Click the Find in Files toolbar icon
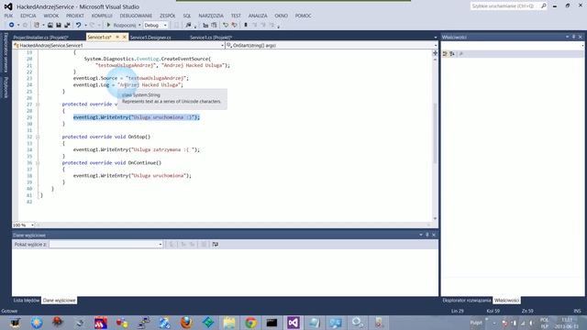Screen dimensions: 587x330 [188, 25]
